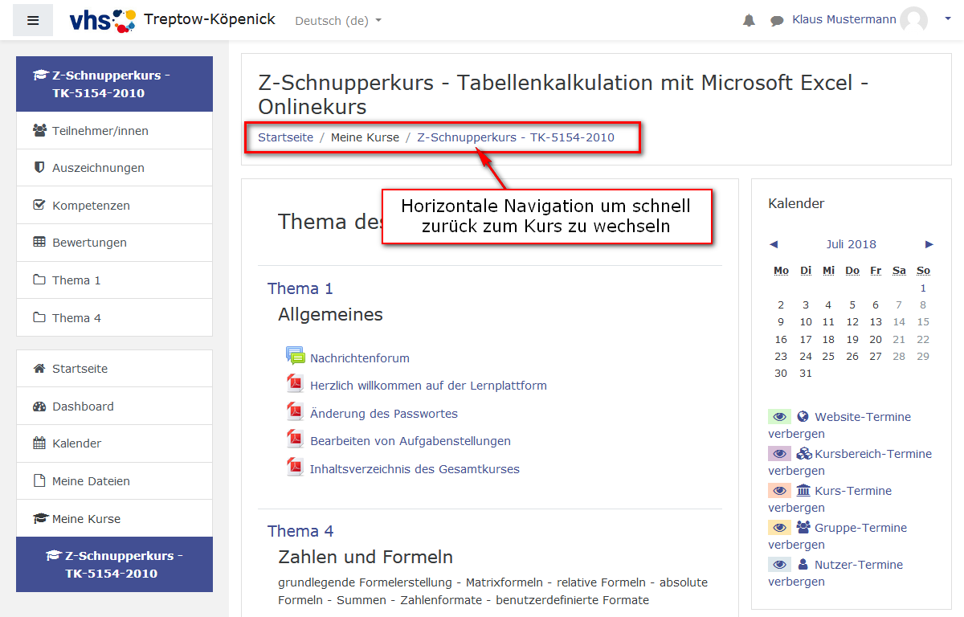Click the Thema 4 section heading link

click(300, 531)
